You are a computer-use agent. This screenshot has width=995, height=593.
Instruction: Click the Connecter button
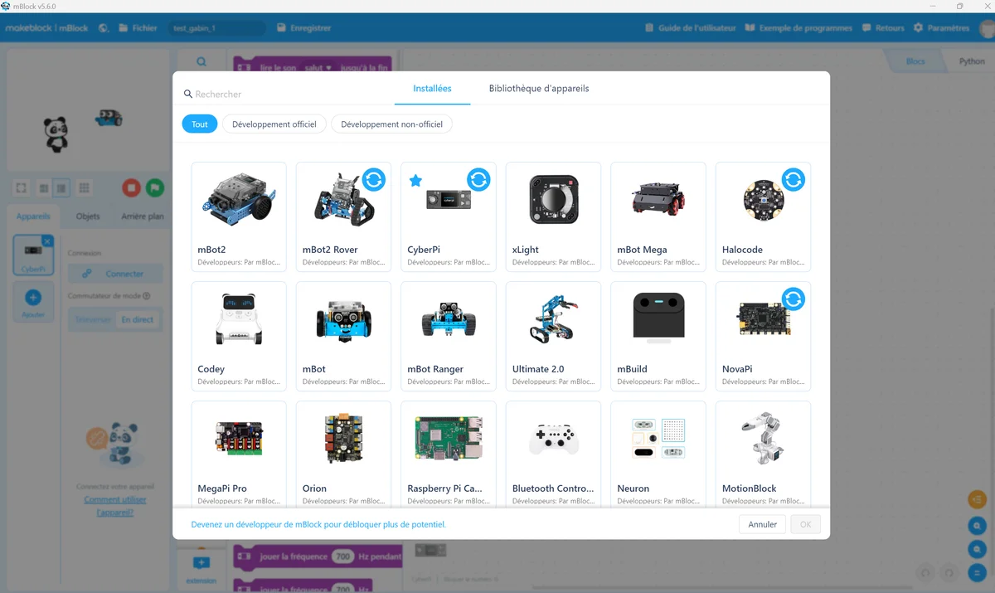pyautogui.click(x=115, y=274)
